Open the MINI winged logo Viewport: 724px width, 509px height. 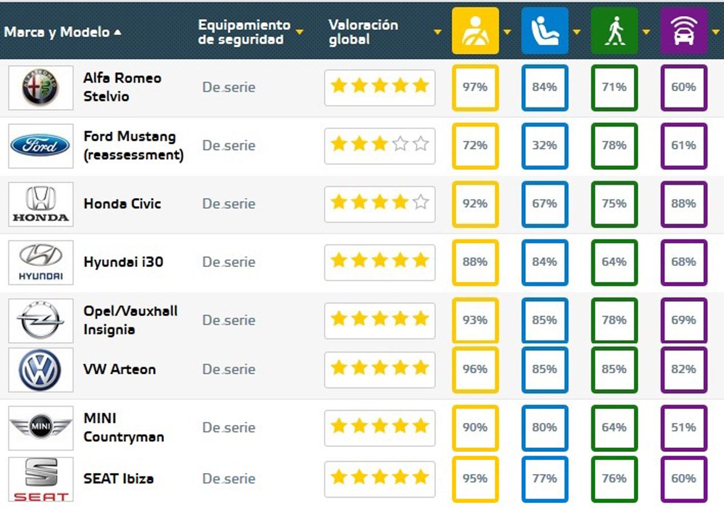pyautogui.click(x=41, y=428)
